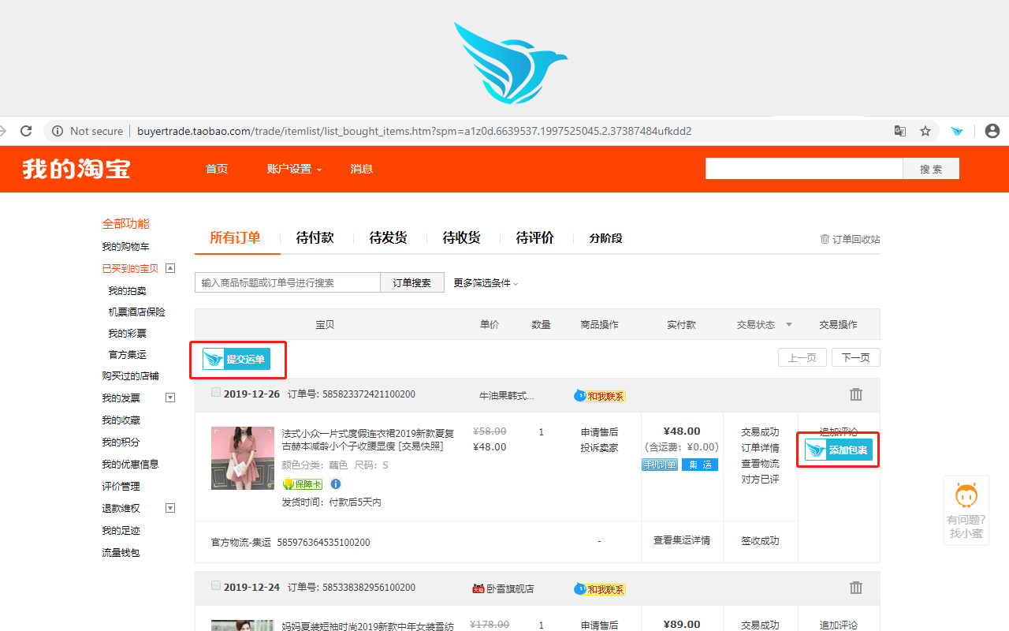Delete the 2019-12-24 order with trash icon
The width and height of the screenshot is (1009, 631).
(x=856, y=588)
